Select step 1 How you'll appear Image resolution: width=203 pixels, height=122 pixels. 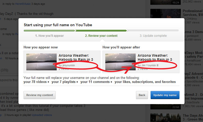[x=49, y=36]
